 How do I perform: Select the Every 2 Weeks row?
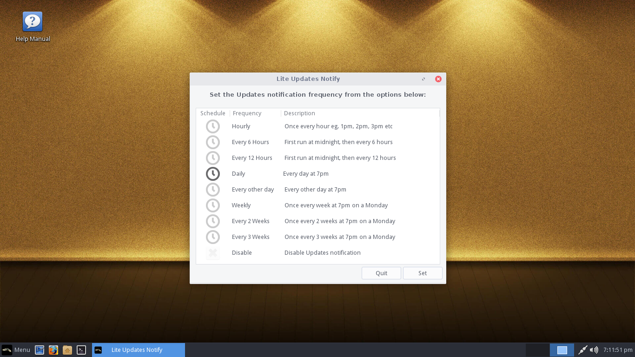click(x=318, y=221)
